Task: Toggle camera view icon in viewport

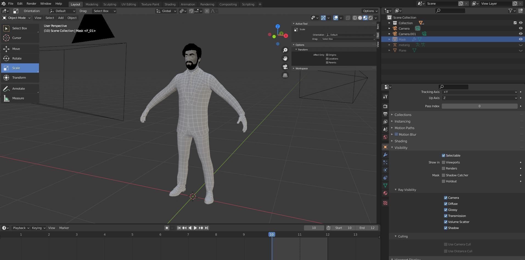Action: pos(285,67)
